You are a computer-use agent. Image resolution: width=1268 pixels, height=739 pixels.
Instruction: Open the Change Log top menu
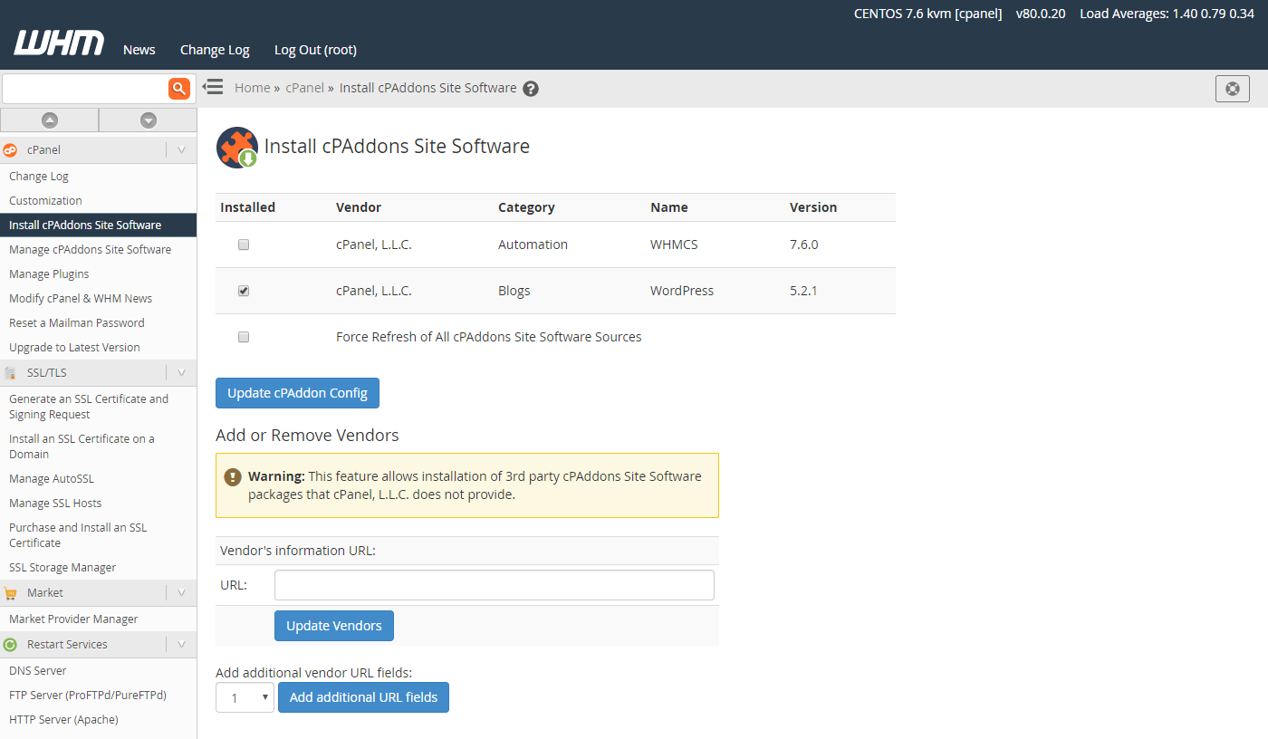[215, 50]
